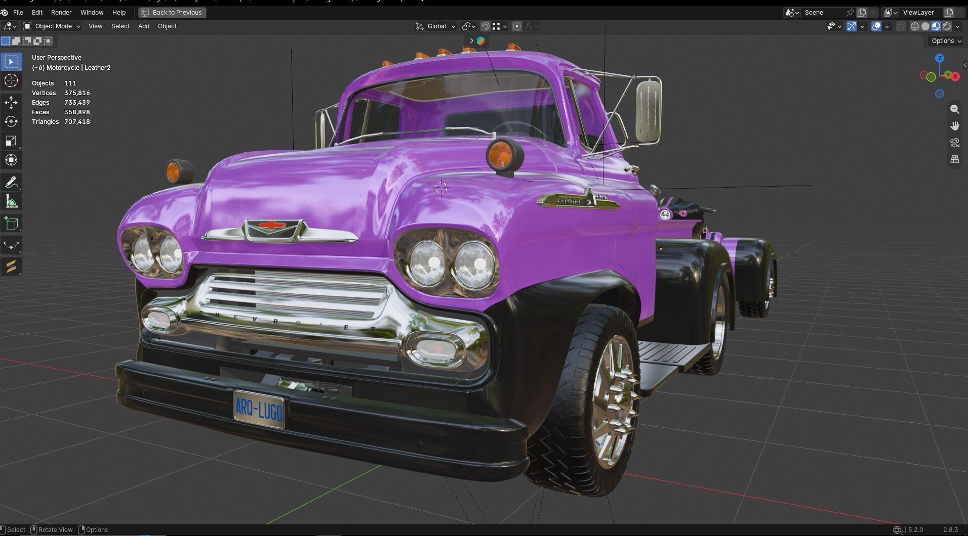Open the Object menu in viewport header

[x=167, y=26]
